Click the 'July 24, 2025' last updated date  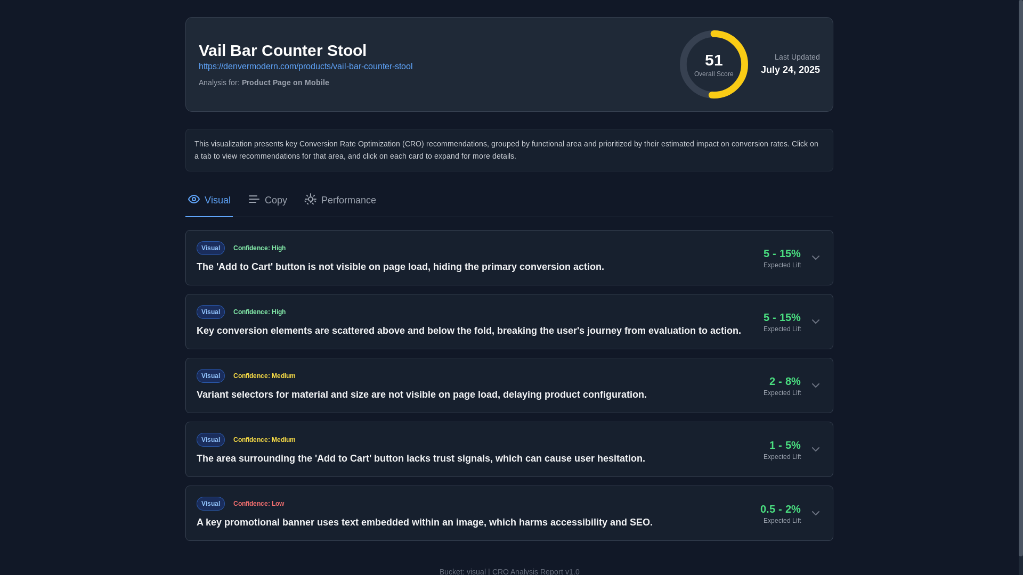(x=790, y=70)
